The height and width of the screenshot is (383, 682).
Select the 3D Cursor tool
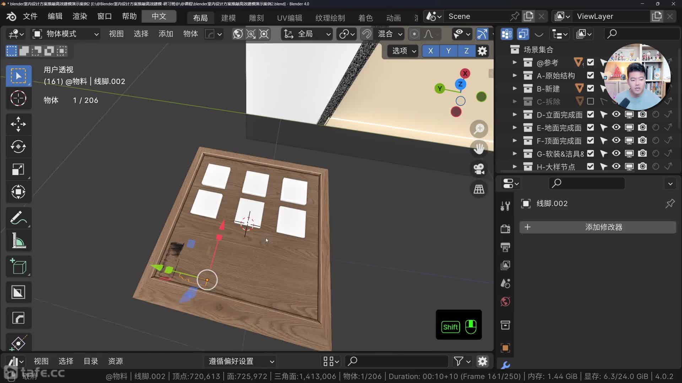tap(18, 99)
